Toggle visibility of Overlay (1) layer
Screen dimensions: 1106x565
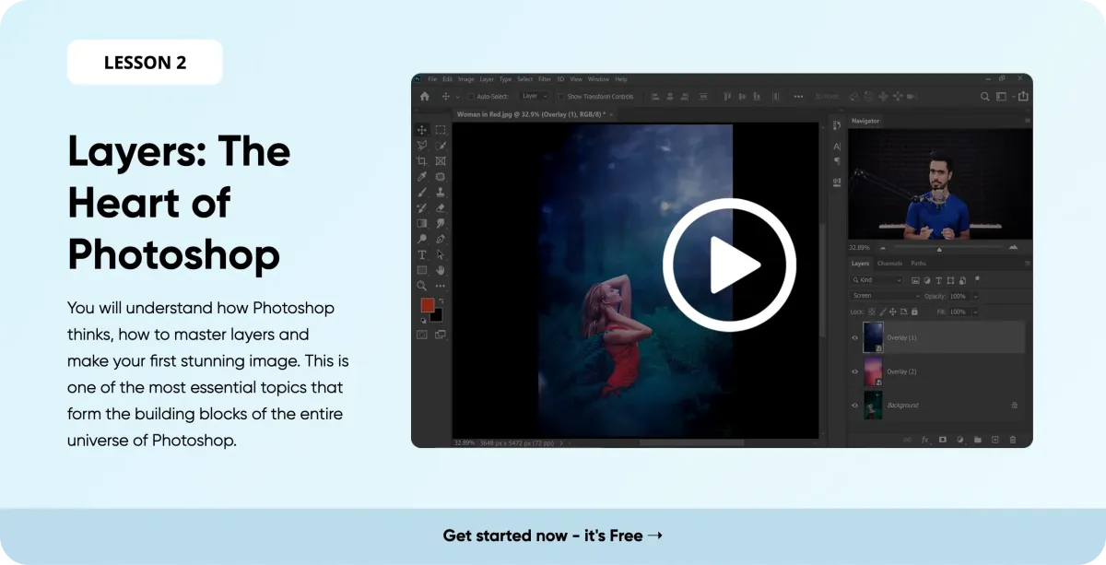(x=855, y=337)
